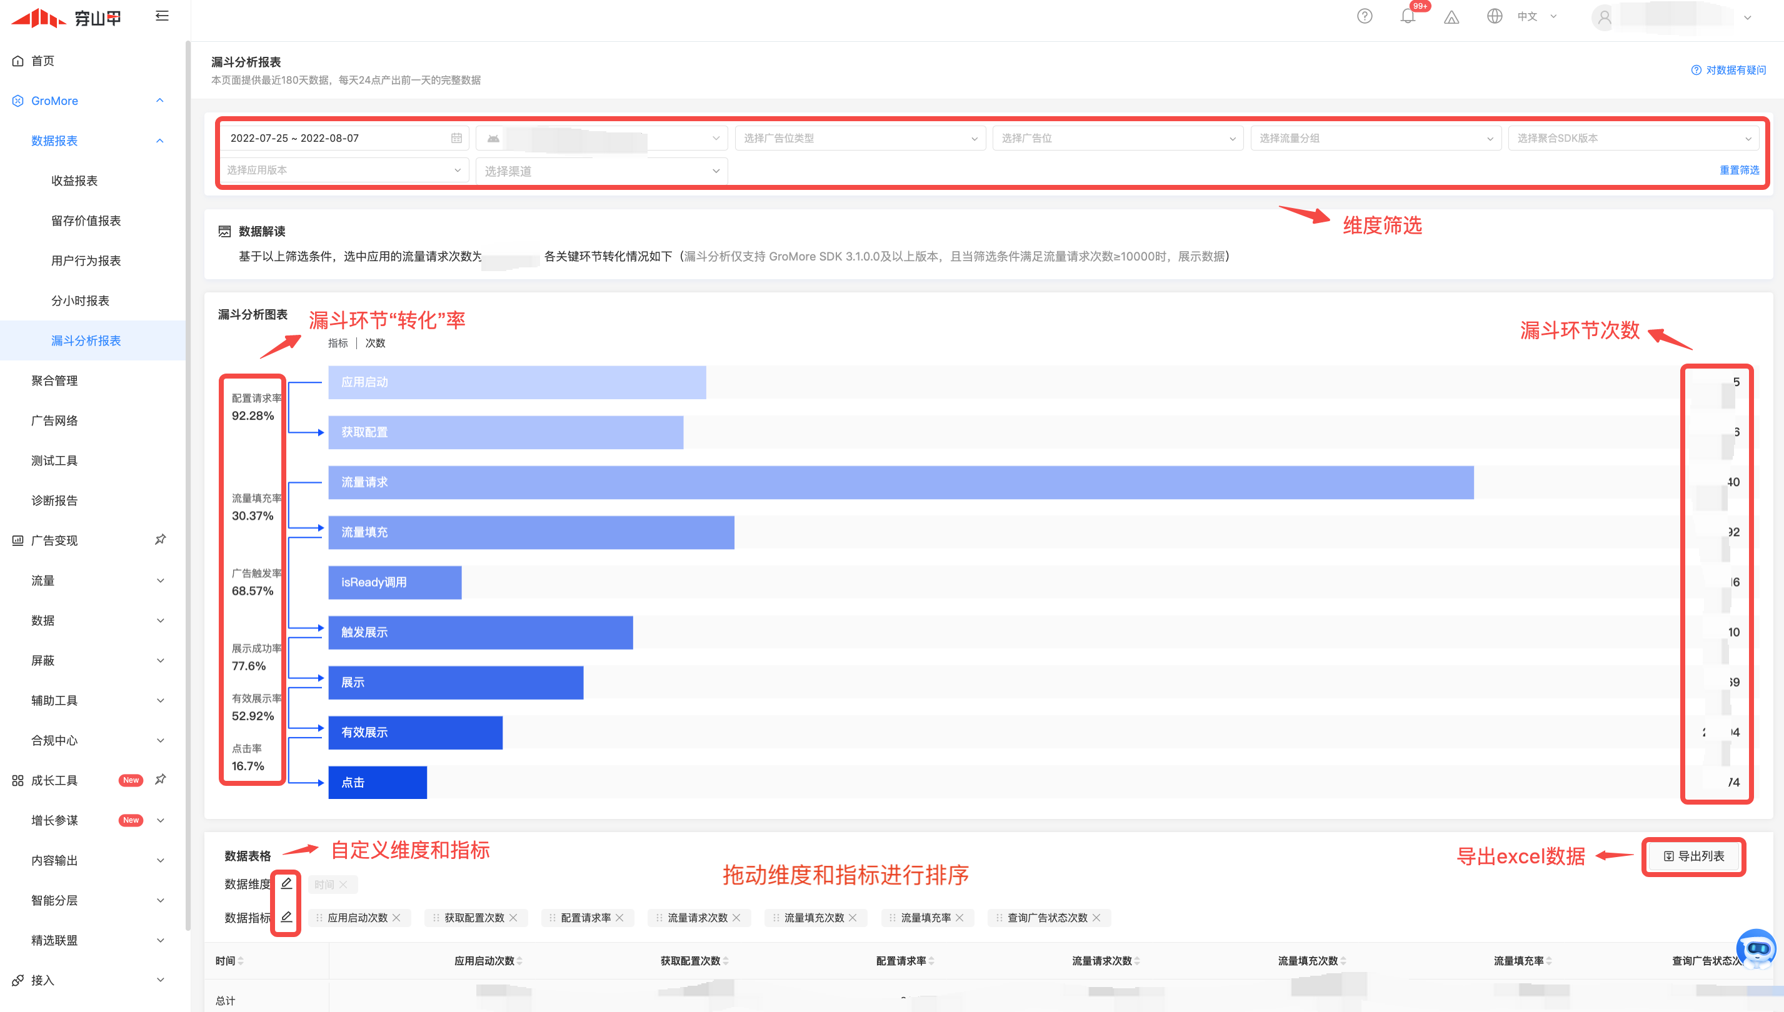The image size is (1784, 1012).
Task: Click the 成长工具 grid icon
Action: pos(18,780)
